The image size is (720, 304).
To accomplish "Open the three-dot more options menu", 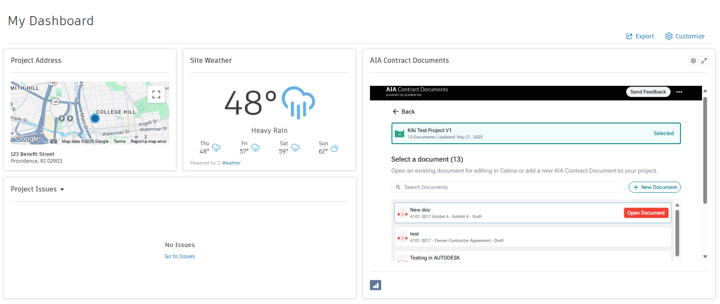I will click(x=679, y=92).
